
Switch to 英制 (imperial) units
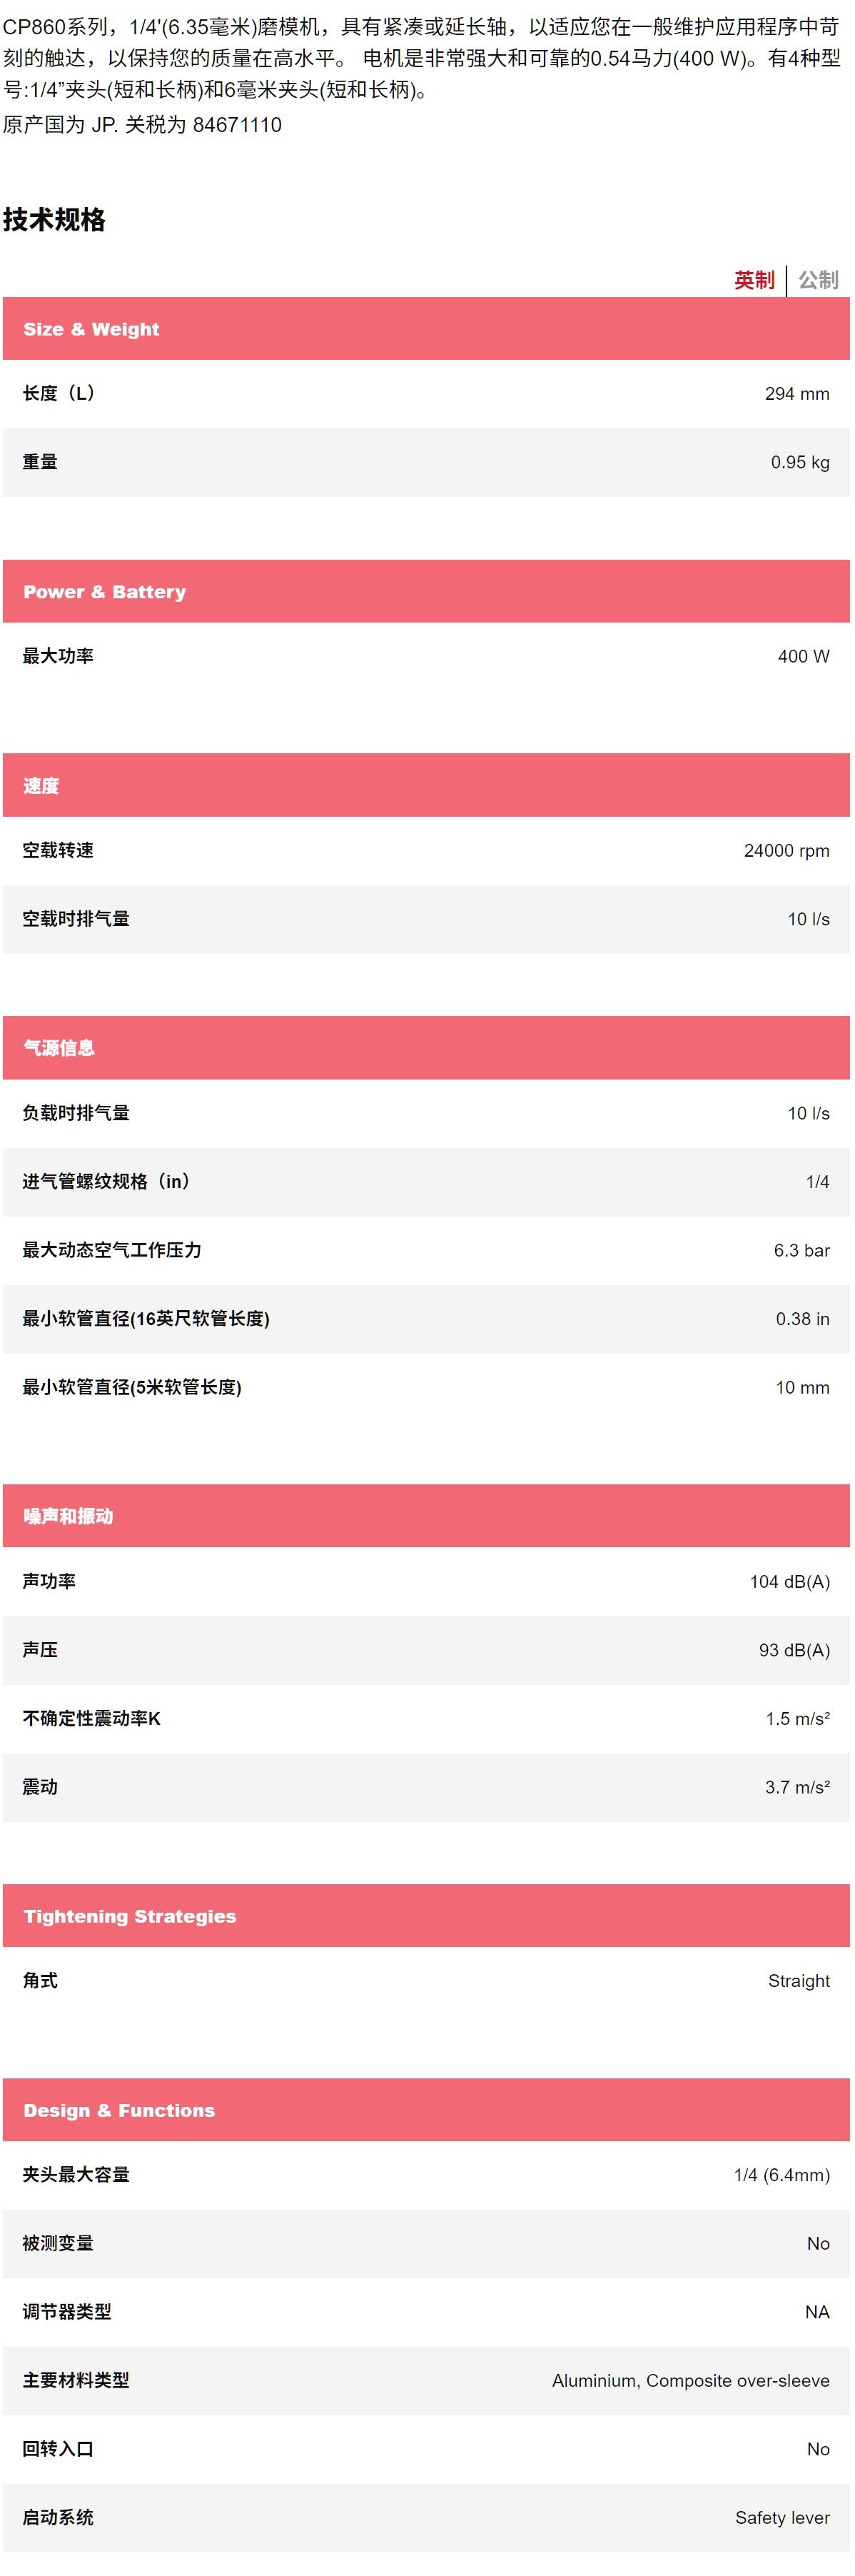click(x=754, y=280)
